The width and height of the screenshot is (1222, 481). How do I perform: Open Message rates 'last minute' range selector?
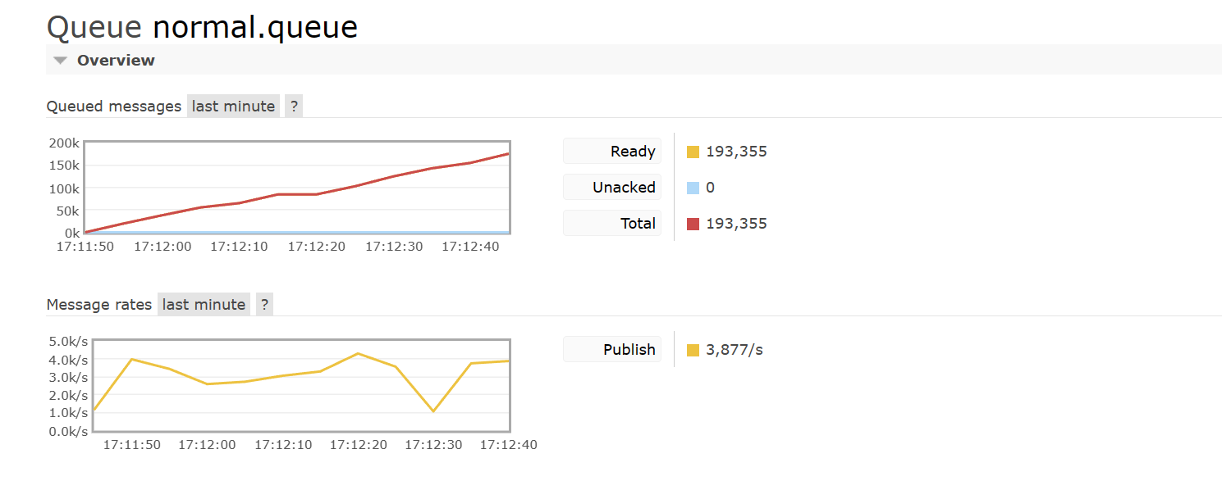tap(204, 305)
